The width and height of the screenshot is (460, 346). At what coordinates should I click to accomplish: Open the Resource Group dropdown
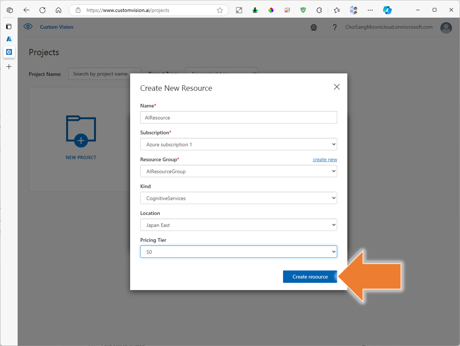coord(238,171)
